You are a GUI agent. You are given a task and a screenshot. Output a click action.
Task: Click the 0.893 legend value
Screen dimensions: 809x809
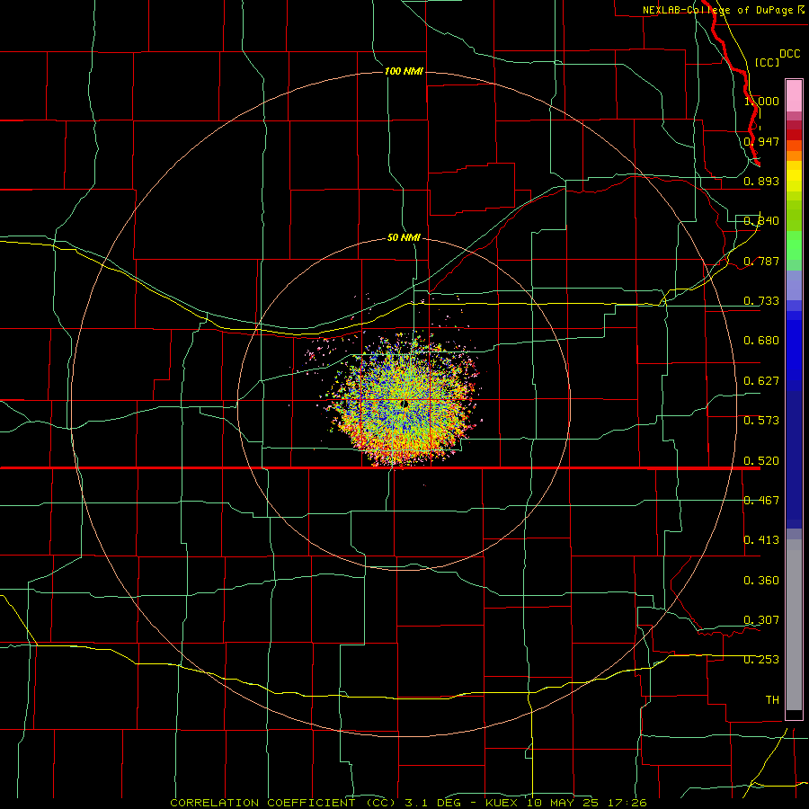[x=761, y=181]
